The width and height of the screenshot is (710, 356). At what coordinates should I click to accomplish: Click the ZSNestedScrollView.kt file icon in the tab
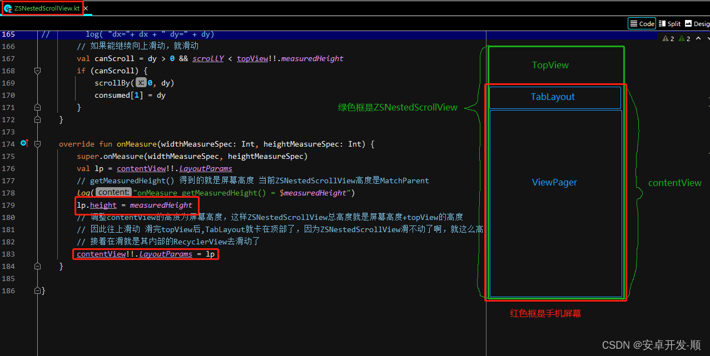(8, 8)
